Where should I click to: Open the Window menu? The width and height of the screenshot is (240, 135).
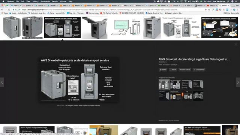[x=63, y=1]
